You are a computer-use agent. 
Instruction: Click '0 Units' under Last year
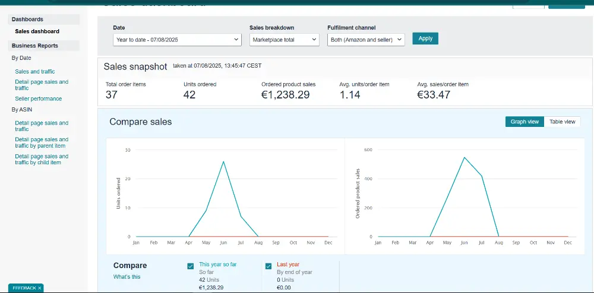point(285,280)
